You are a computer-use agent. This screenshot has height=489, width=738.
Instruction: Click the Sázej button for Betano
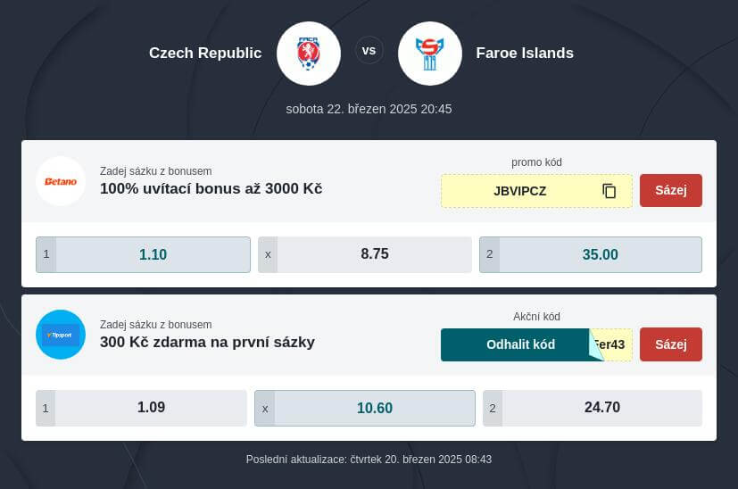pos(671,191)
